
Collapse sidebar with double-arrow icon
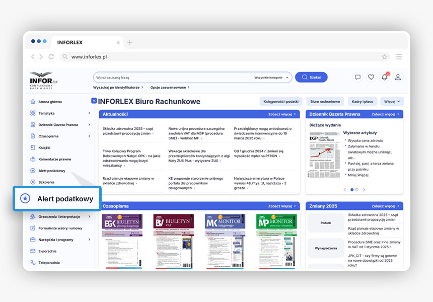(94, 101)
